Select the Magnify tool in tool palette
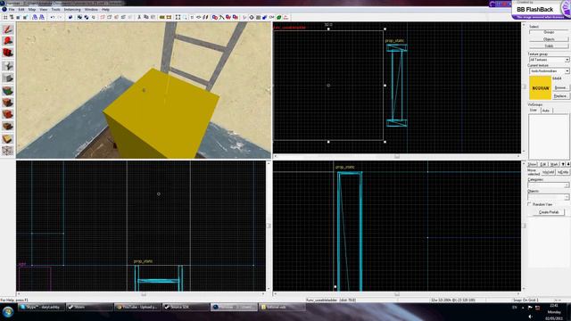The height and width of the screenshot is (321, 571). (x=8, y=41)
